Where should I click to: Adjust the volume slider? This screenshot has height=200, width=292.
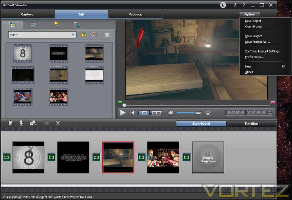189,113
